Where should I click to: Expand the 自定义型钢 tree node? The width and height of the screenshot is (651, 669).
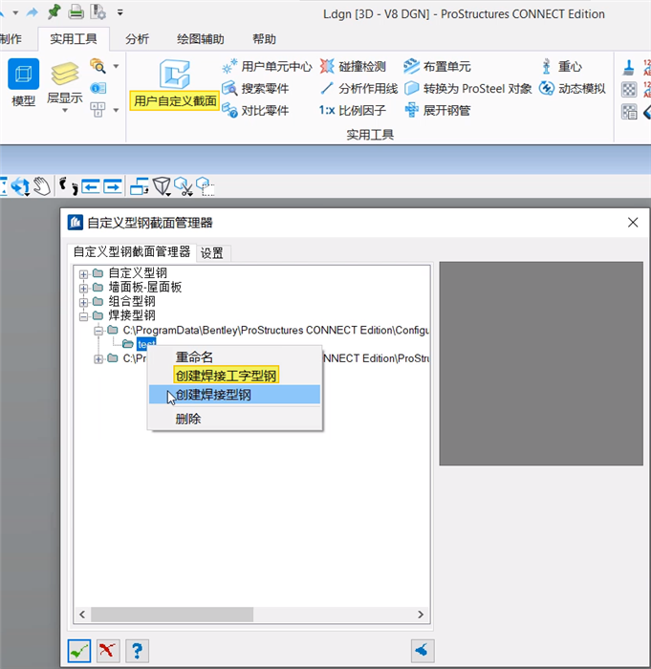84,274
